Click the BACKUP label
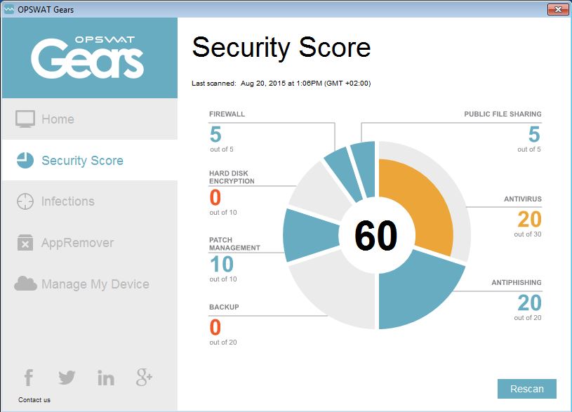 (224, 307)
